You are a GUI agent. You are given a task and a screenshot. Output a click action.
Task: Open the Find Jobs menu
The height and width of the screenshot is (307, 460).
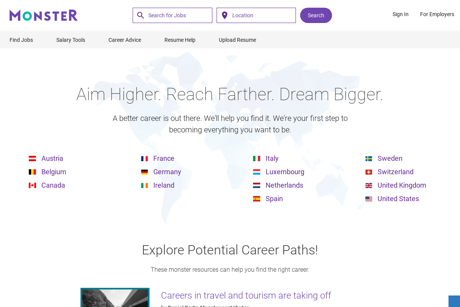tap(21, 40)
